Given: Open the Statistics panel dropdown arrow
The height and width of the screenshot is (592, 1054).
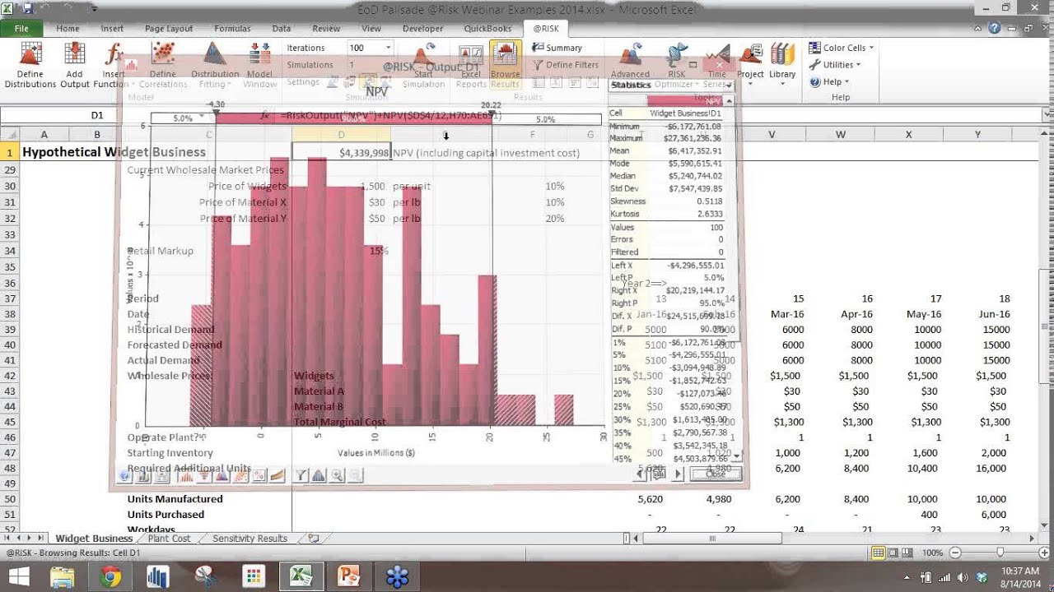Looking at the screenshot, I should coord(730,86).
